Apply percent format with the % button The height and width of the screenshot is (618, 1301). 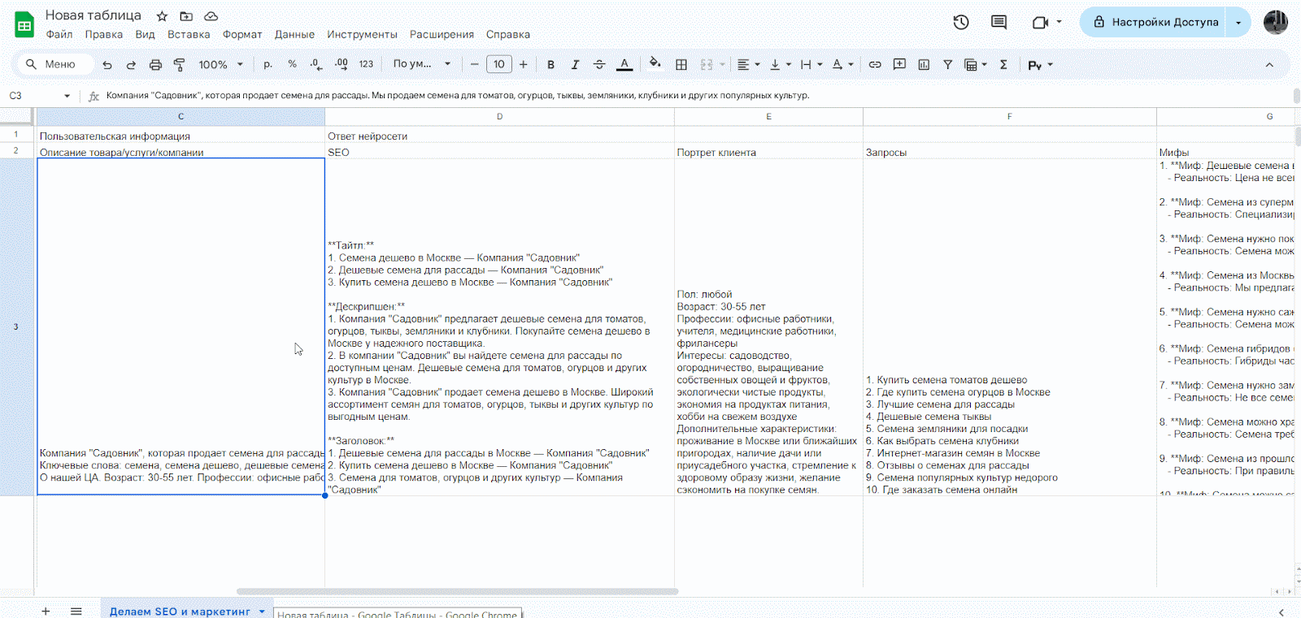(292, 64)
